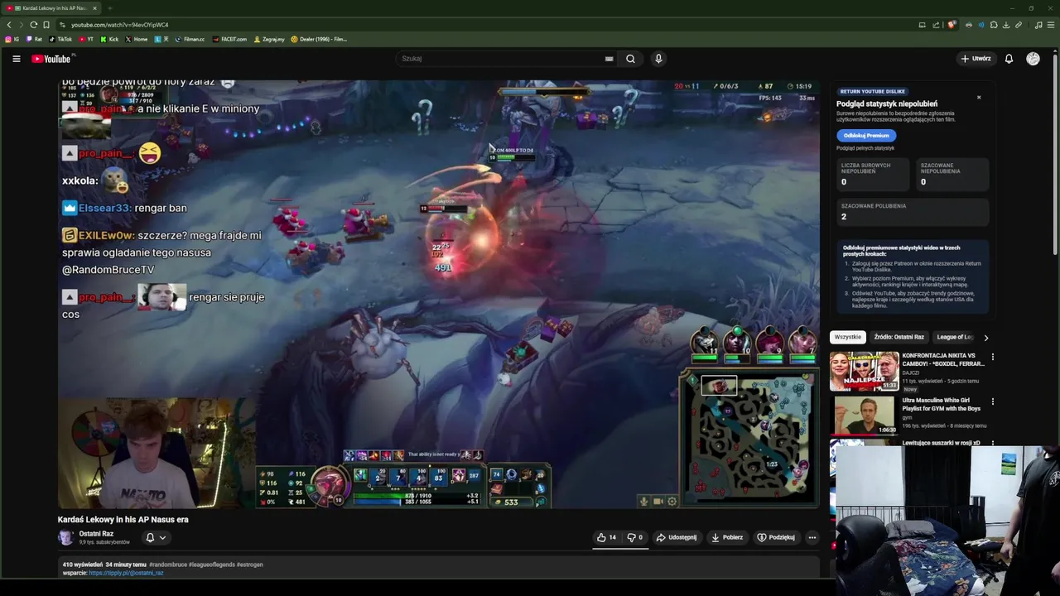Open the browser main menu
The width and height of the screenshot is (1060, 596).
point(1051,25)
